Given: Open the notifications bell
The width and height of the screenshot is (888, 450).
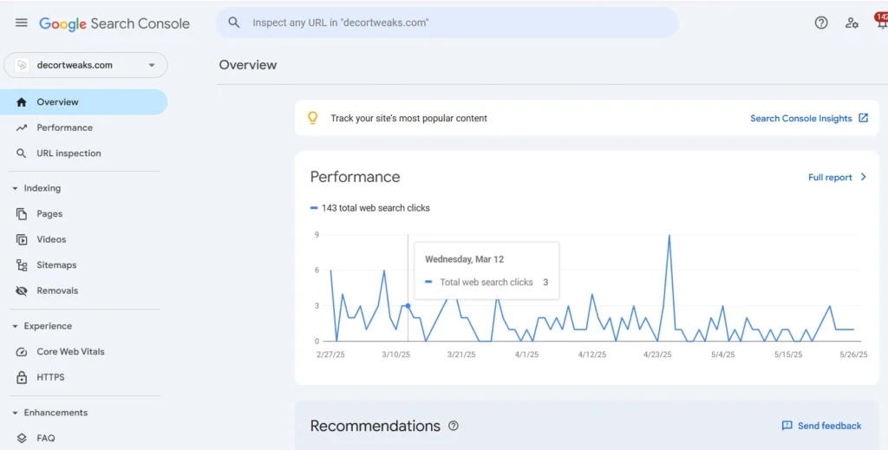Looking at the screenshot, I should pos(880,23).
